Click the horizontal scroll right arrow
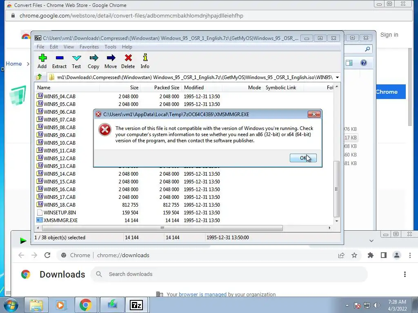Image resolution: width=418 pixels, height=313 pixels. click(x=330, y=228)
